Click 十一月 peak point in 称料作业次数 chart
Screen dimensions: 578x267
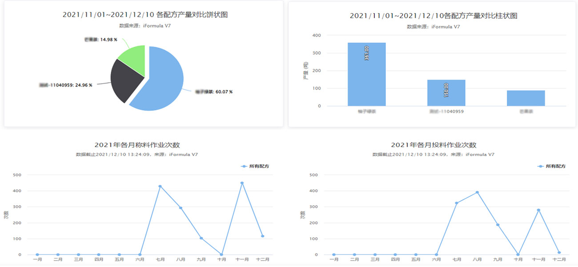pos(242,183)
